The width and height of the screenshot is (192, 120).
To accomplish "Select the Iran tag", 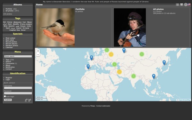I will (24, 22).
